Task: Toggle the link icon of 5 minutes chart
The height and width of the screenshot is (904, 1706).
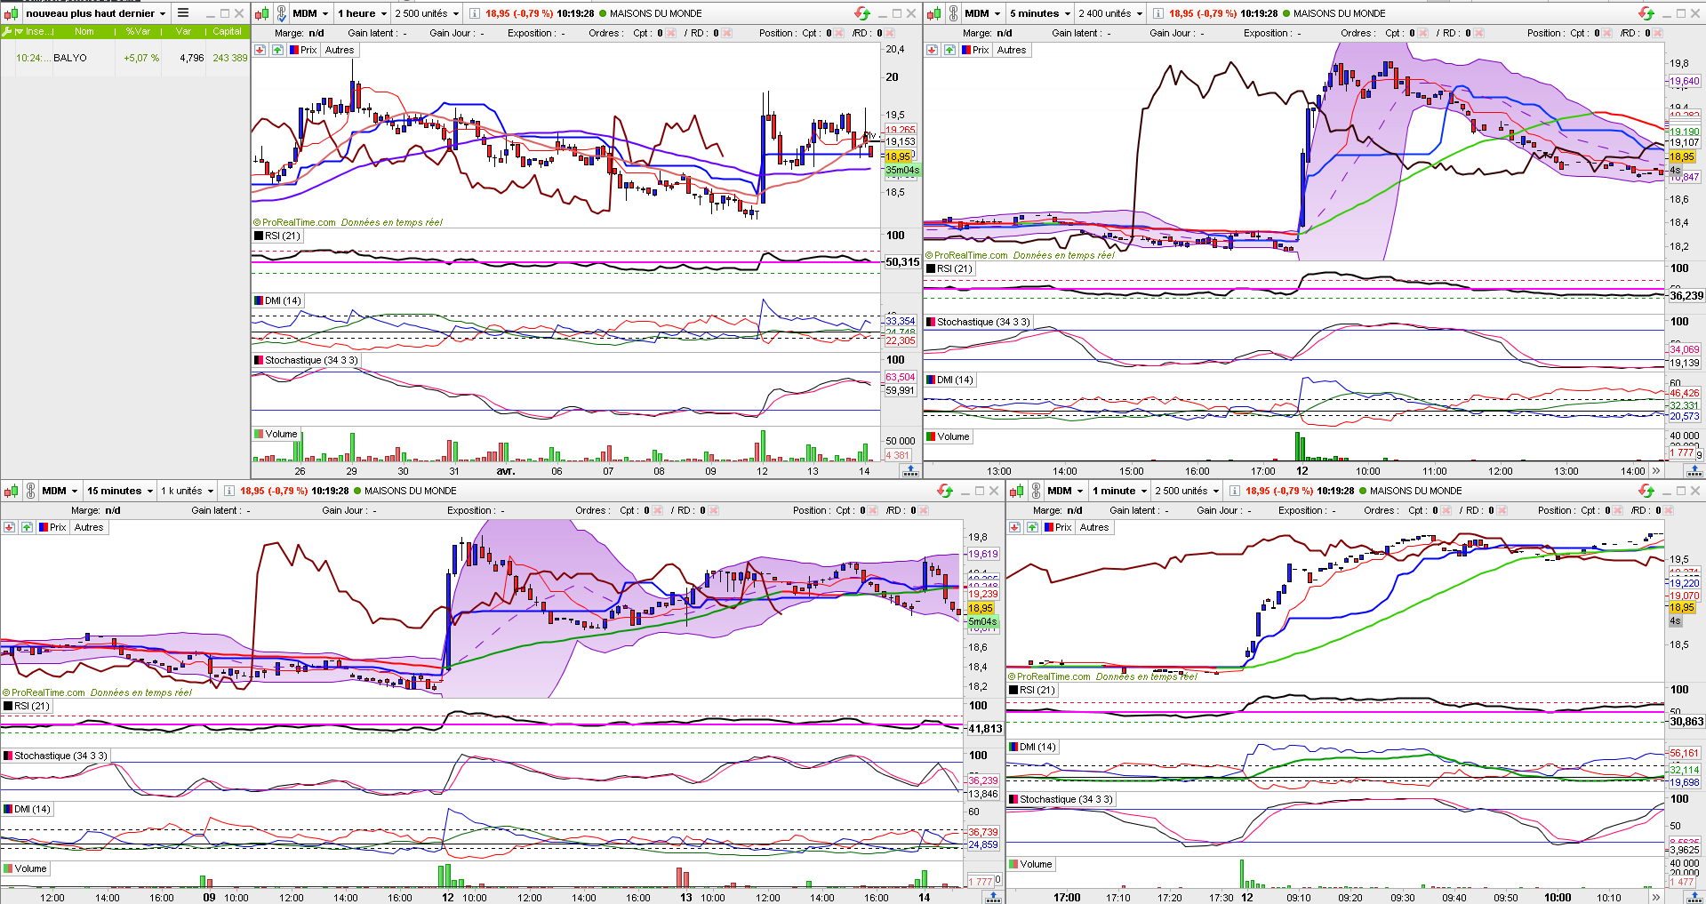Action: click(953, 13)
